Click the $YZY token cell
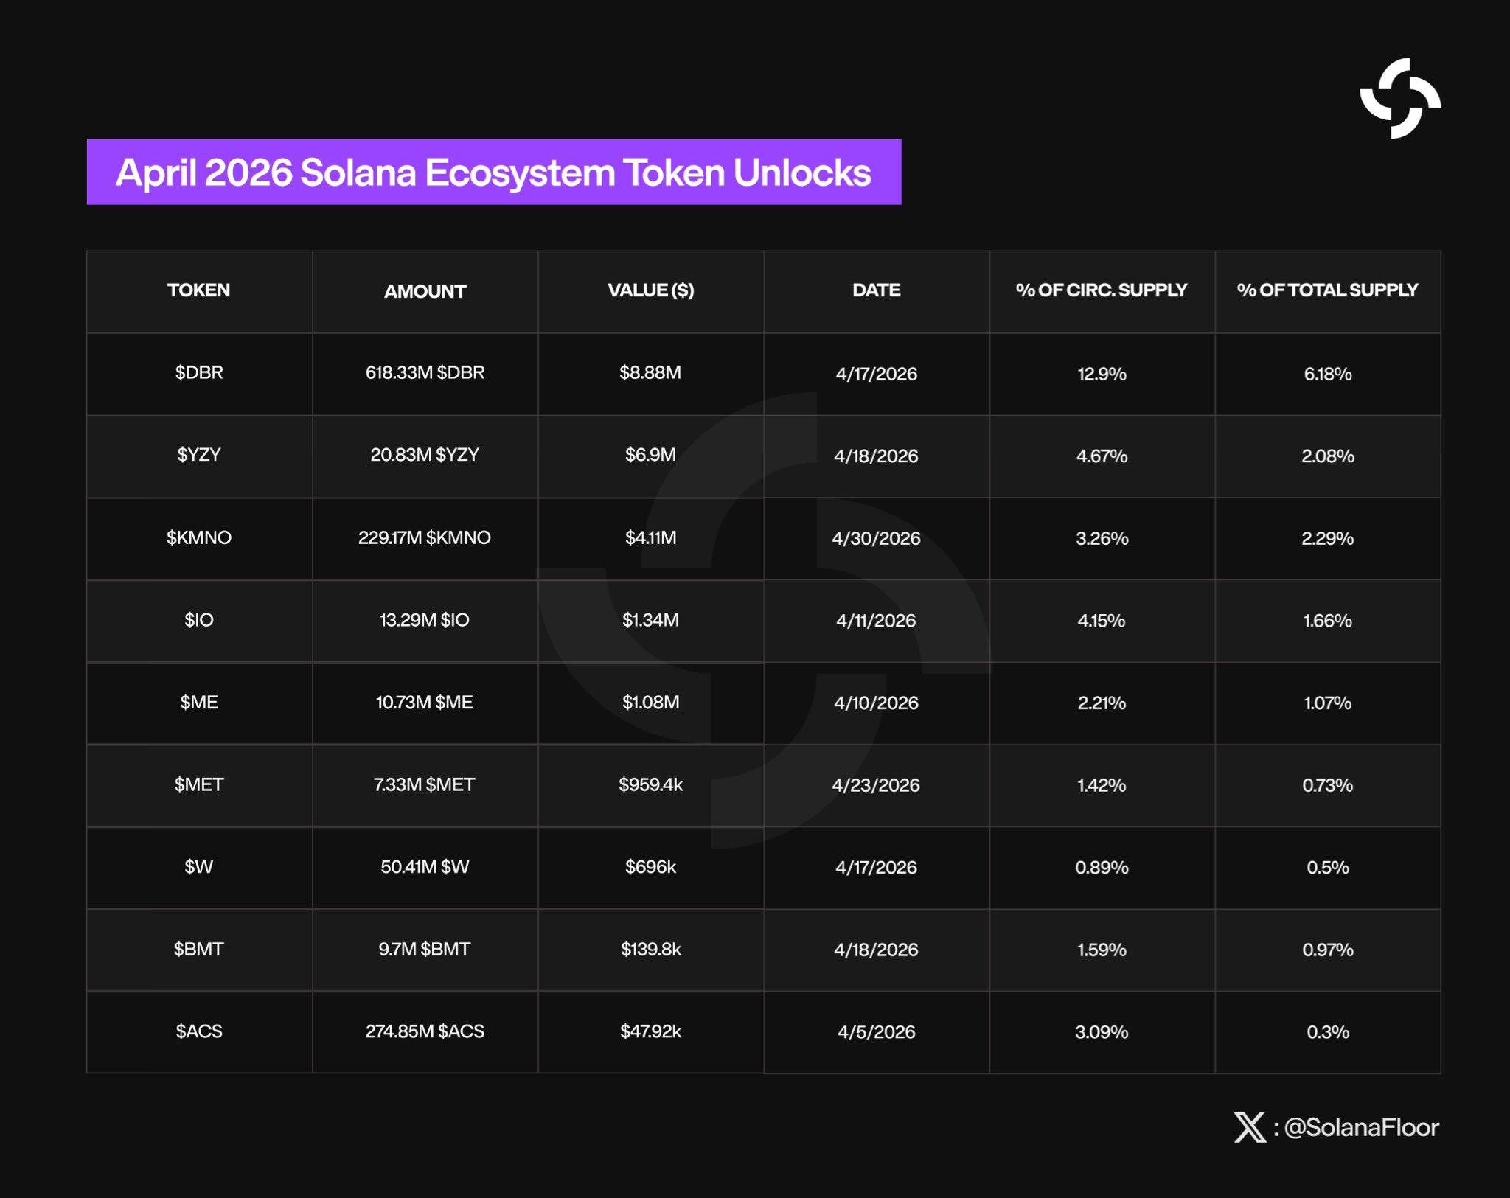The height and width of the screenshot is (1198, 1510). click(199, 455)
